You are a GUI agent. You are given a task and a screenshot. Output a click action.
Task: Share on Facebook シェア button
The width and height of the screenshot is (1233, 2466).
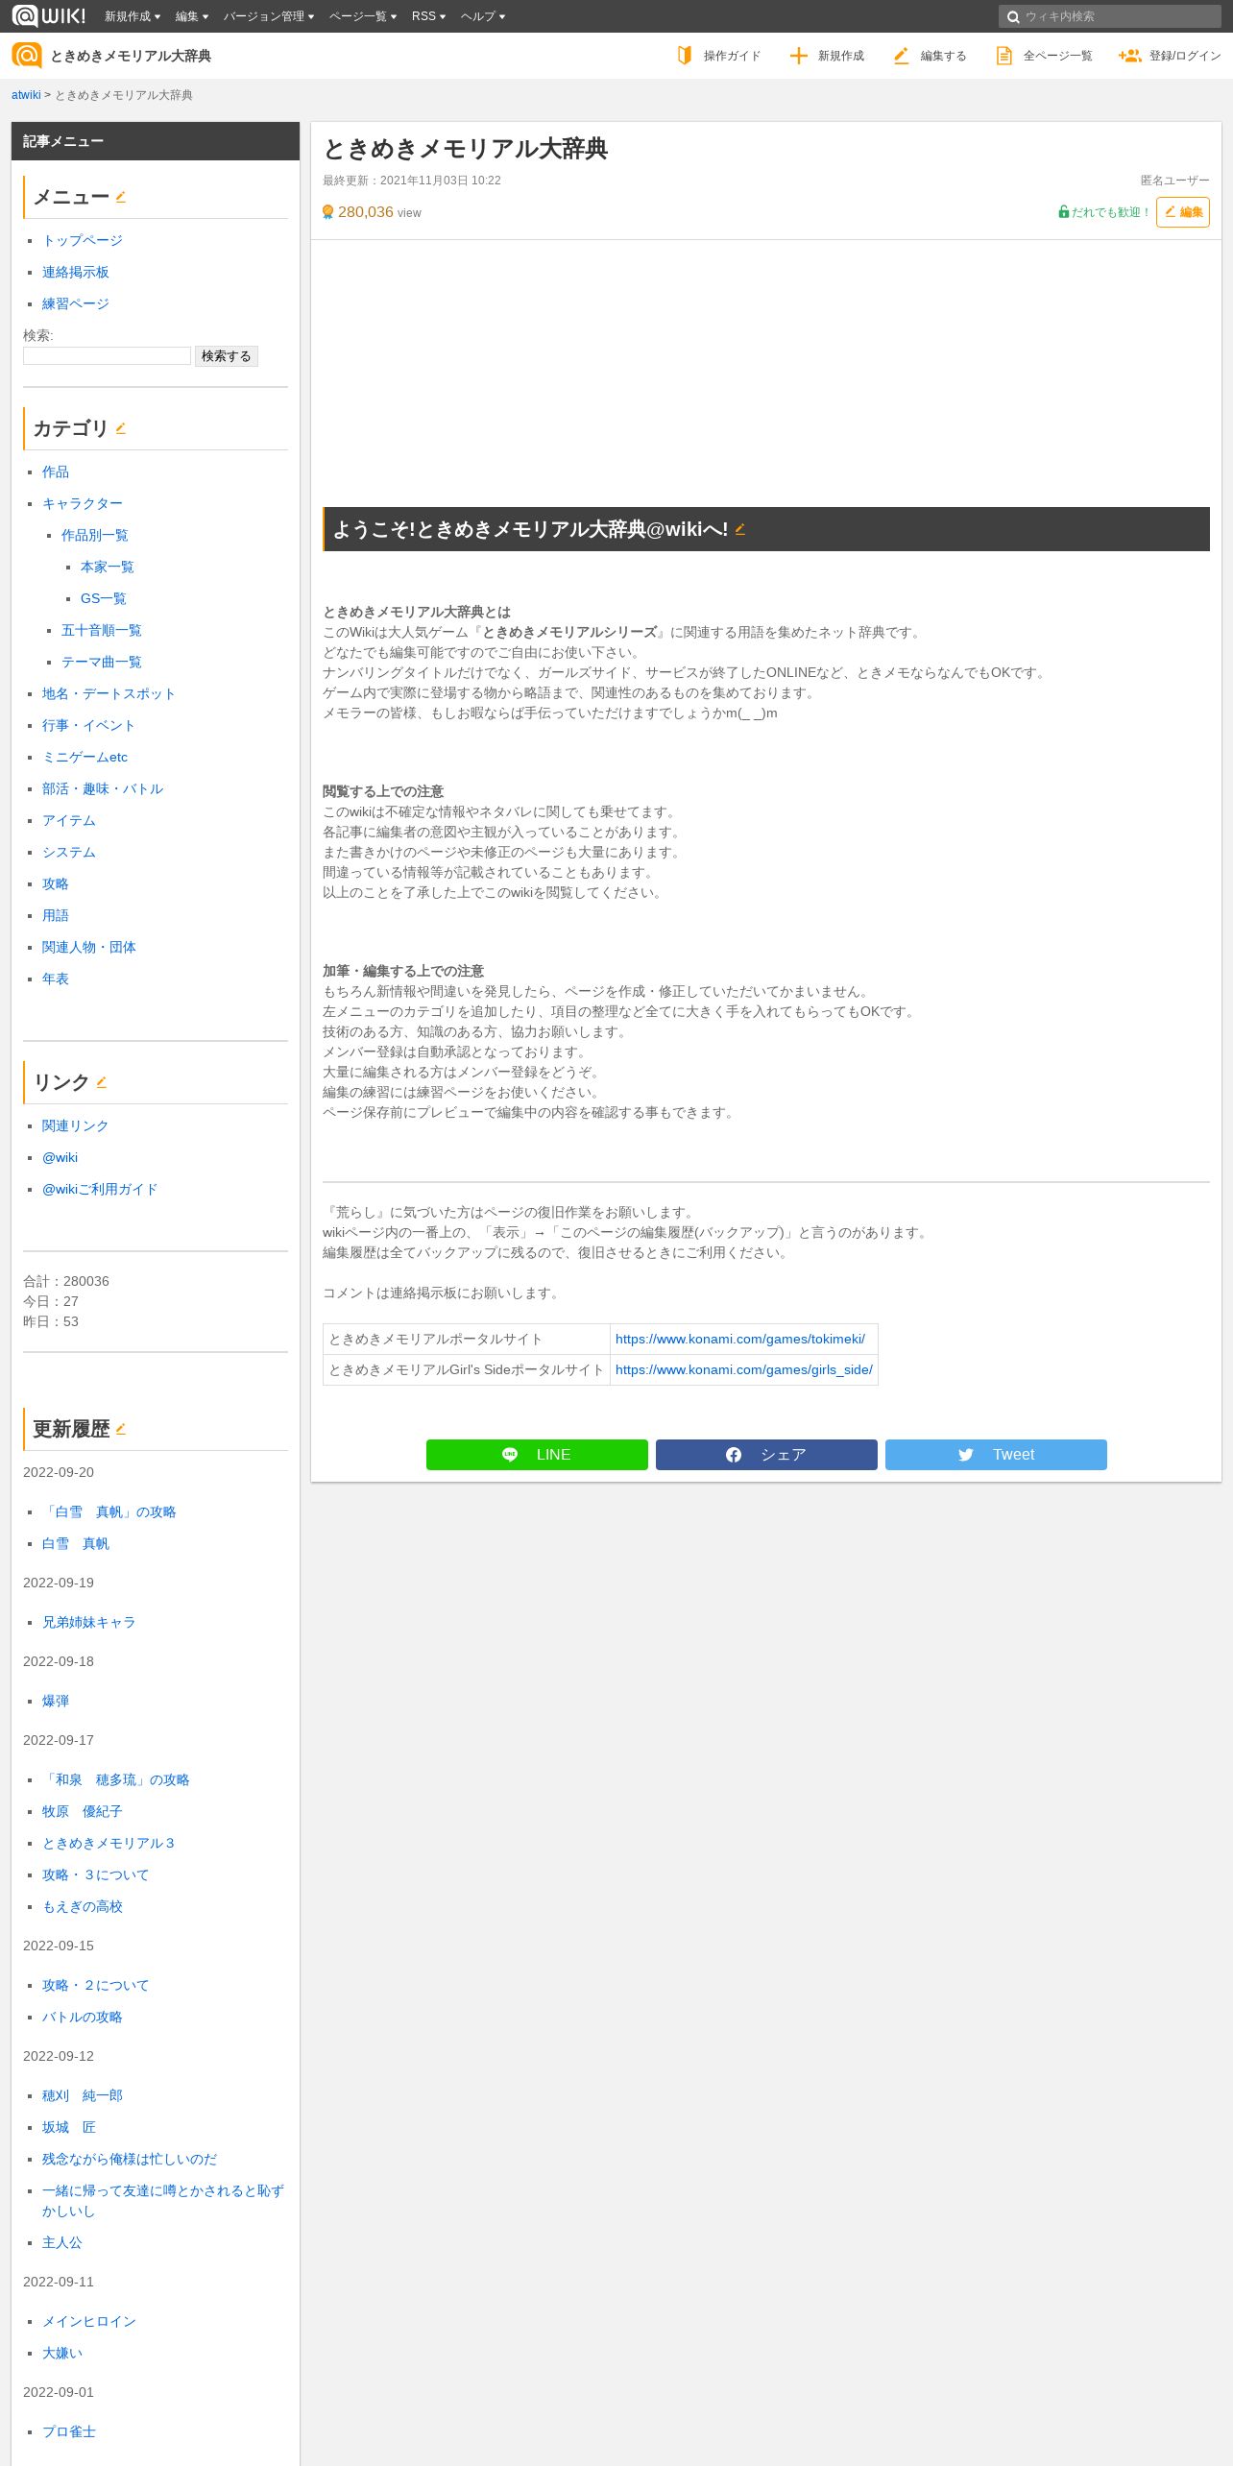click(x=766, y=1455)
